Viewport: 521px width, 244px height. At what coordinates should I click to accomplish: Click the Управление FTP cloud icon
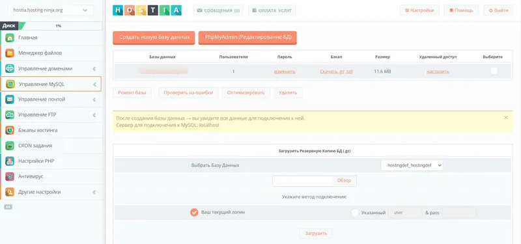click(x=10, y=115)
